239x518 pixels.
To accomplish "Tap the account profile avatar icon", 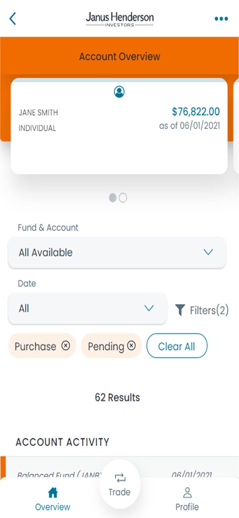I will coord(119,92).
